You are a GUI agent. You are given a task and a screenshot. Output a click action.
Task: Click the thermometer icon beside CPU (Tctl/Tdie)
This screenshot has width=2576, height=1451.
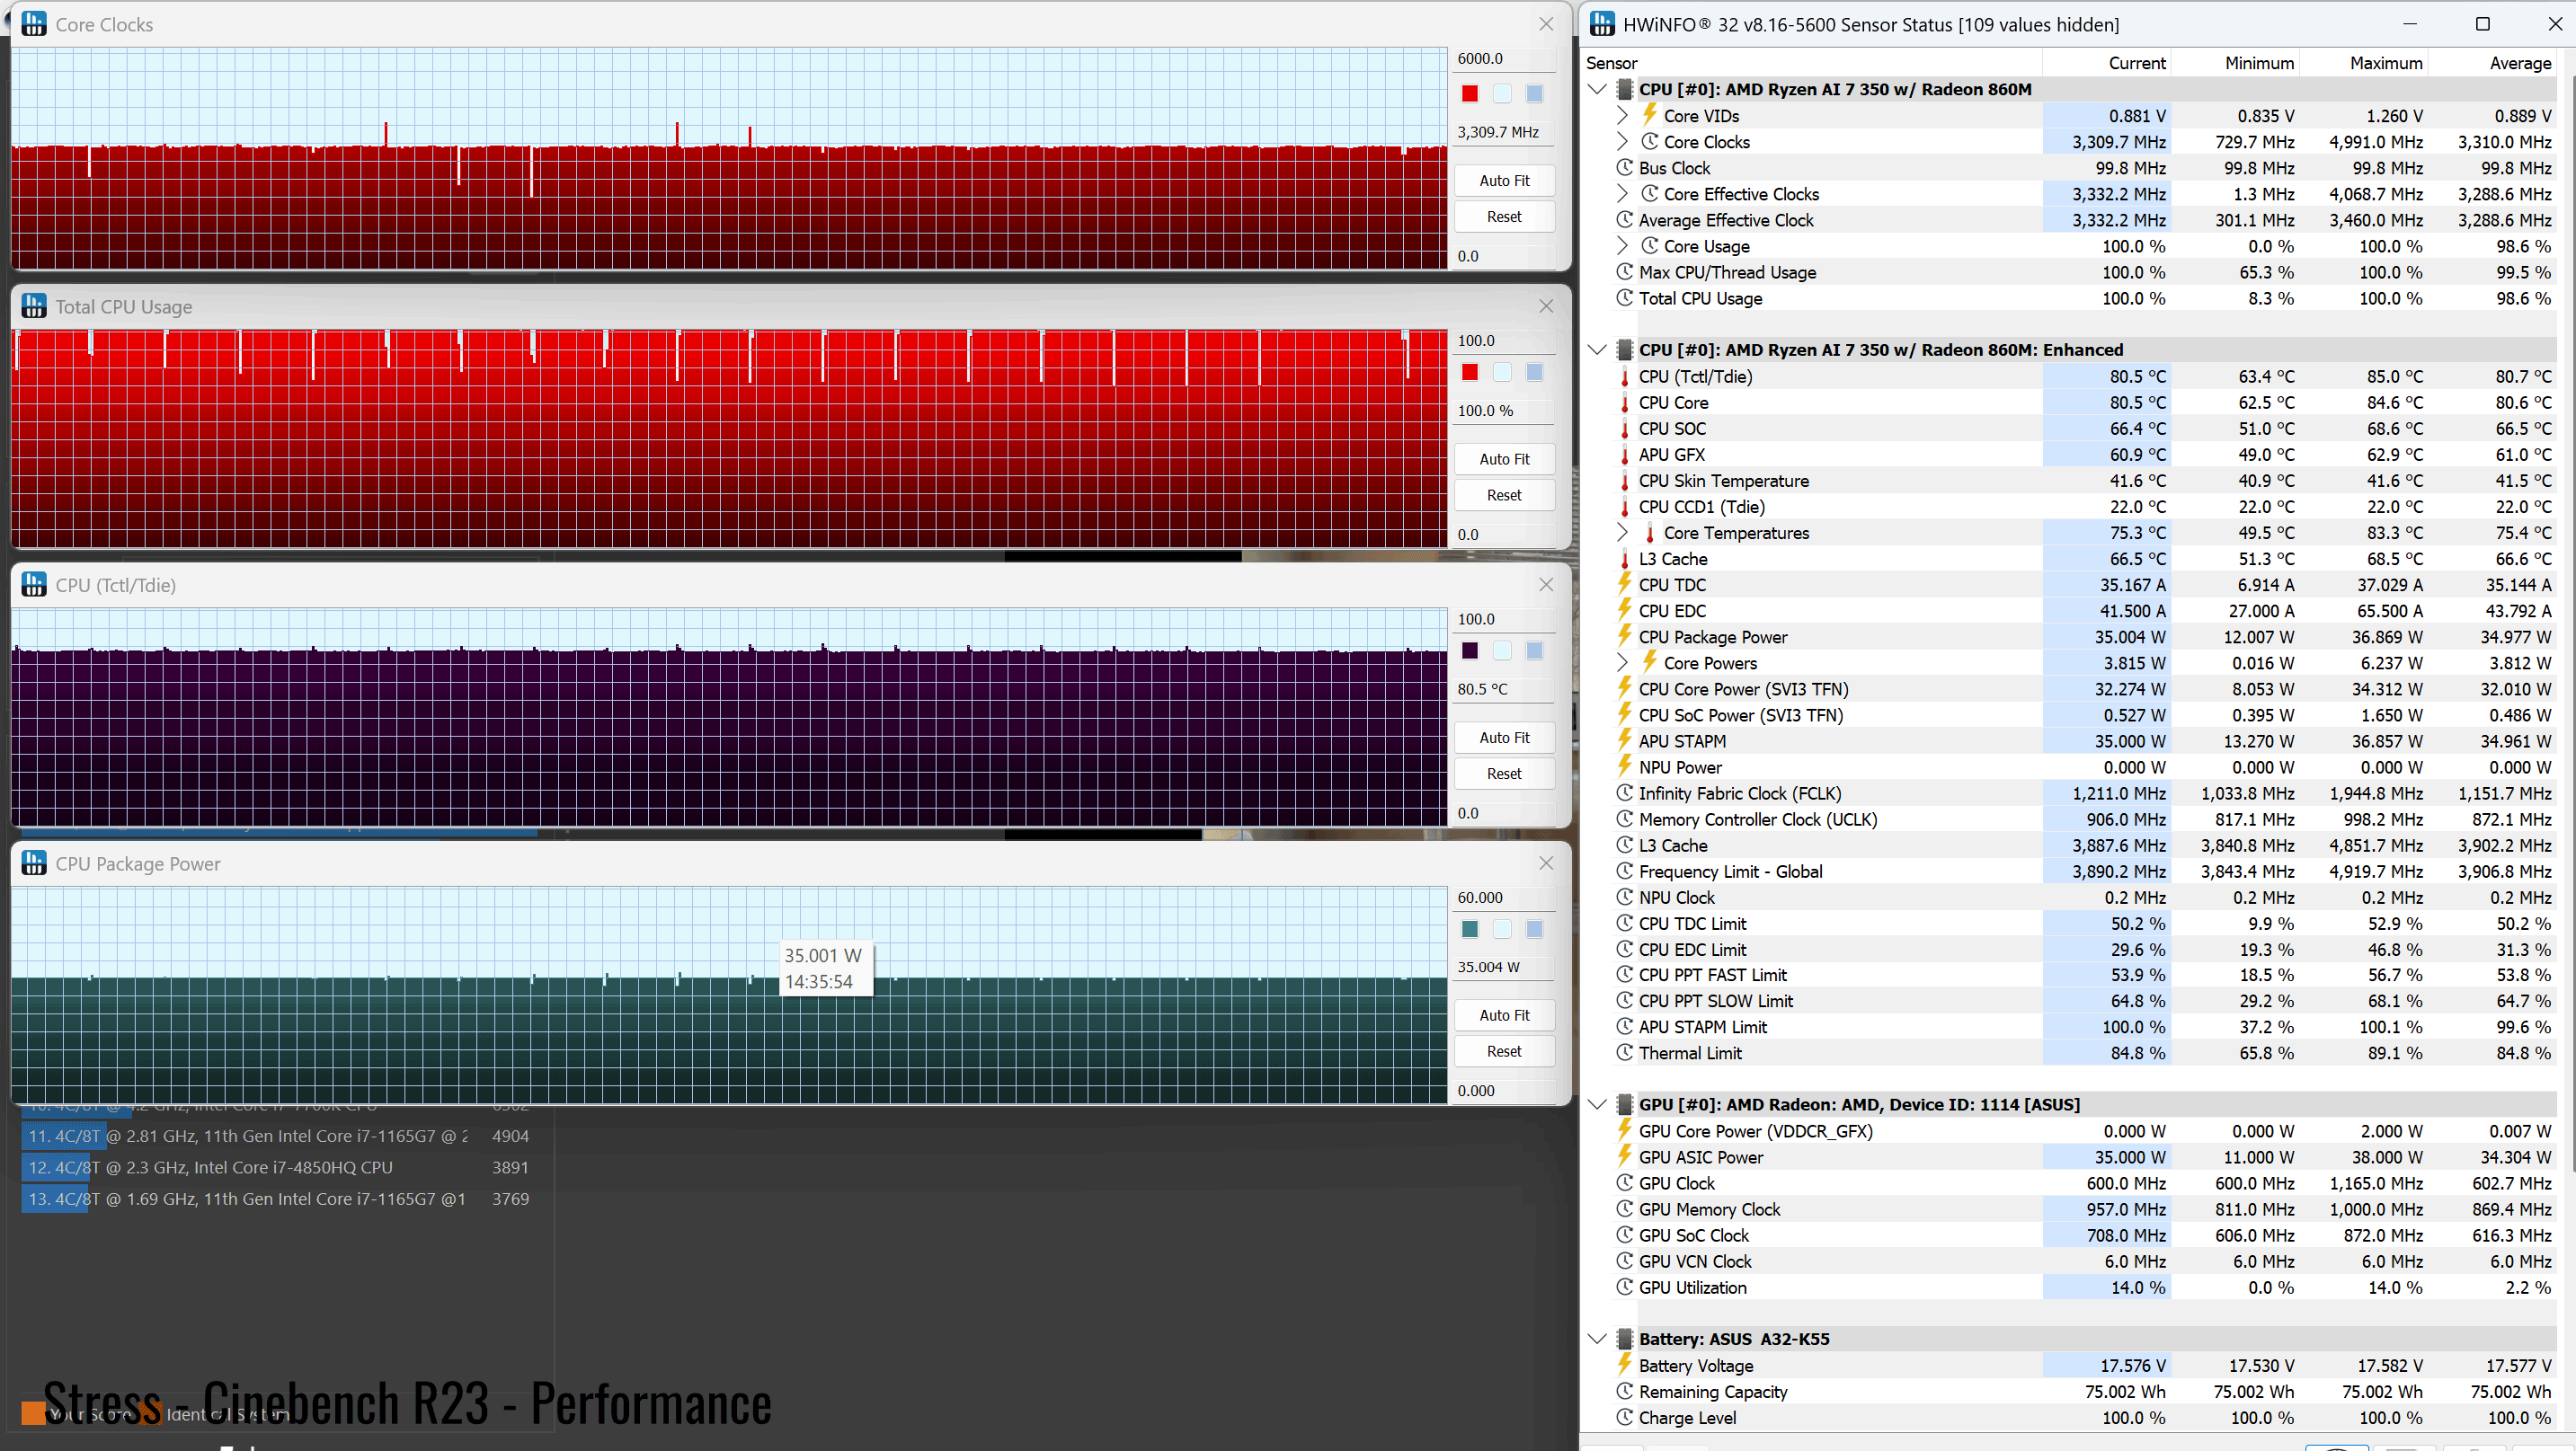pyautogui.click(x=1624, y=376)
